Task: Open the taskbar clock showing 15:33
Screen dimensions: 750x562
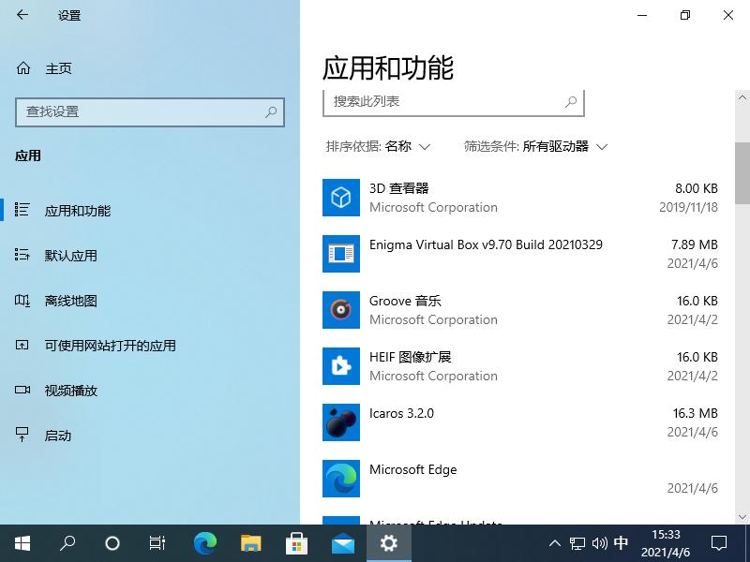Action: click(x=666, y=543)
